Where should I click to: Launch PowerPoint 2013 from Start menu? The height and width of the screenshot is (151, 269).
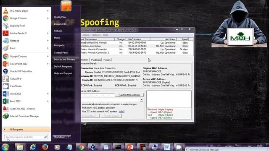tap(26, 64)
